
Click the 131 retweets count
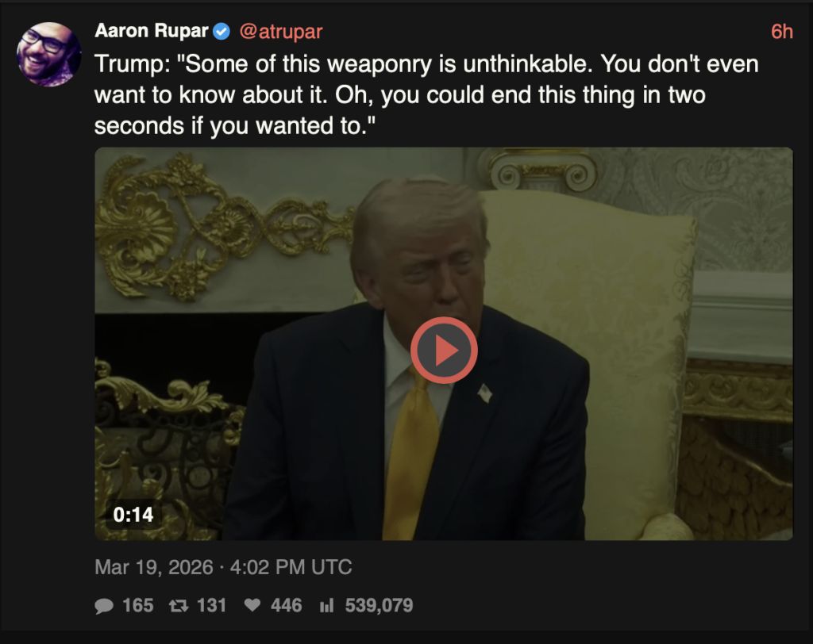[211, 605]
